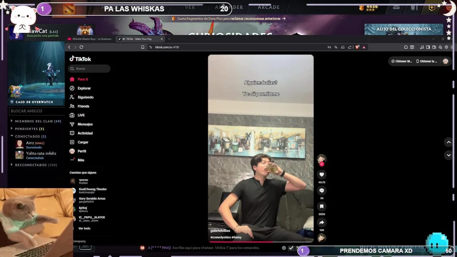This screenshot has width=457, height=257.
Task: Open browser extensions puzzle icon
Action: click(x=406, y=47)
